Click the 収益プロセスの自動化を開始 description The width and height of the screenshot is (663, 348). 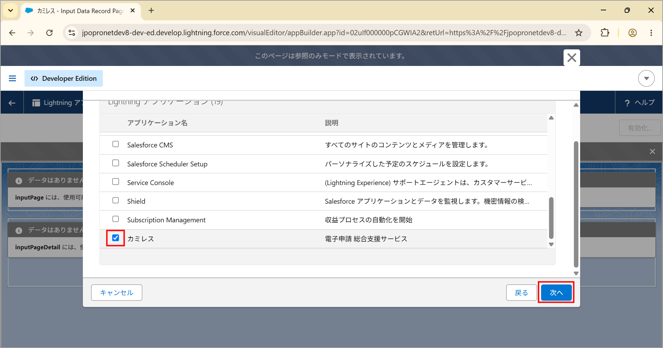pos(368,220)
